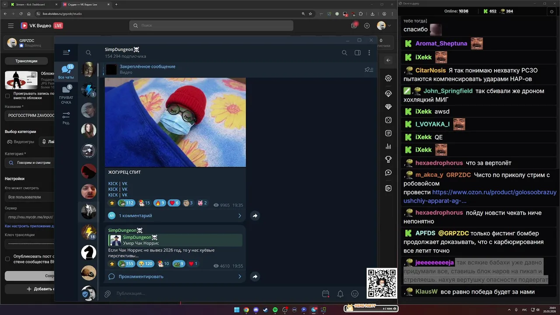Show hidden system tray icons

509,310
